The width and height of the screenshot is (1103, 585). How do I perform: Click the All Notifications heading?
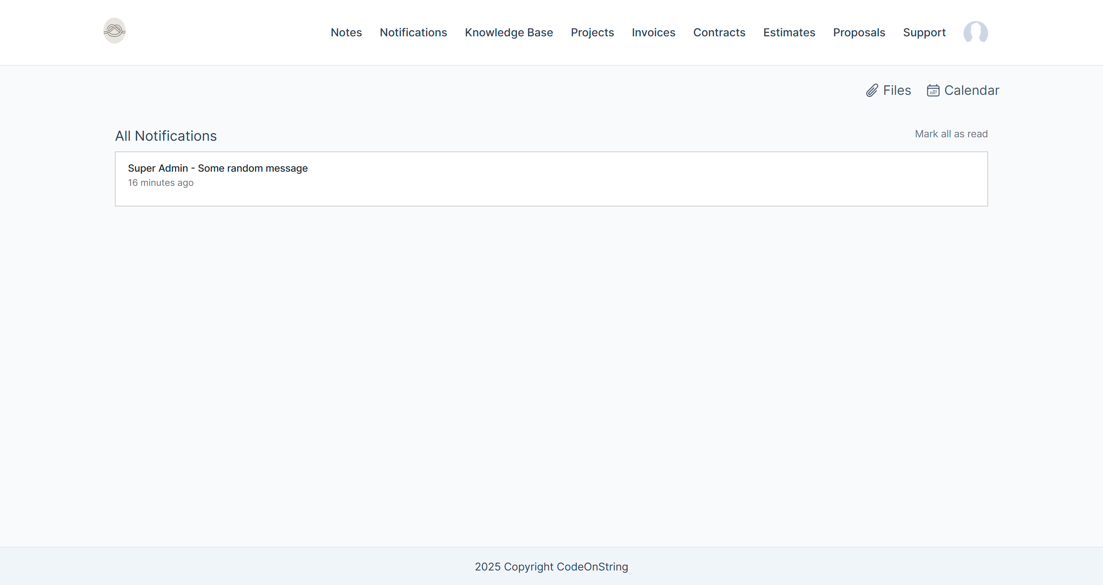[166, 136]
